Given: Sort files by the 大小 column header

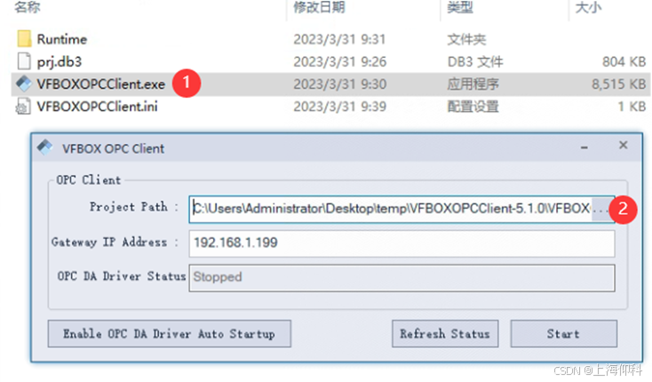Looking at the screenshot, I should click(588, 8).
